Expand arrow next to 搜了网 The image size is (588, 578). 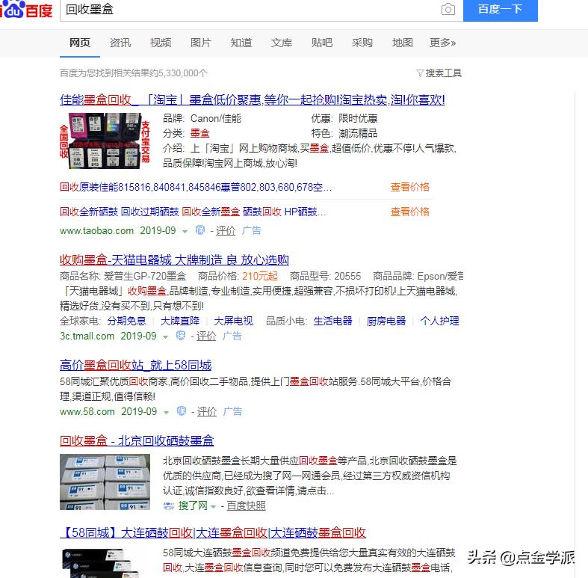pos(214,507)
